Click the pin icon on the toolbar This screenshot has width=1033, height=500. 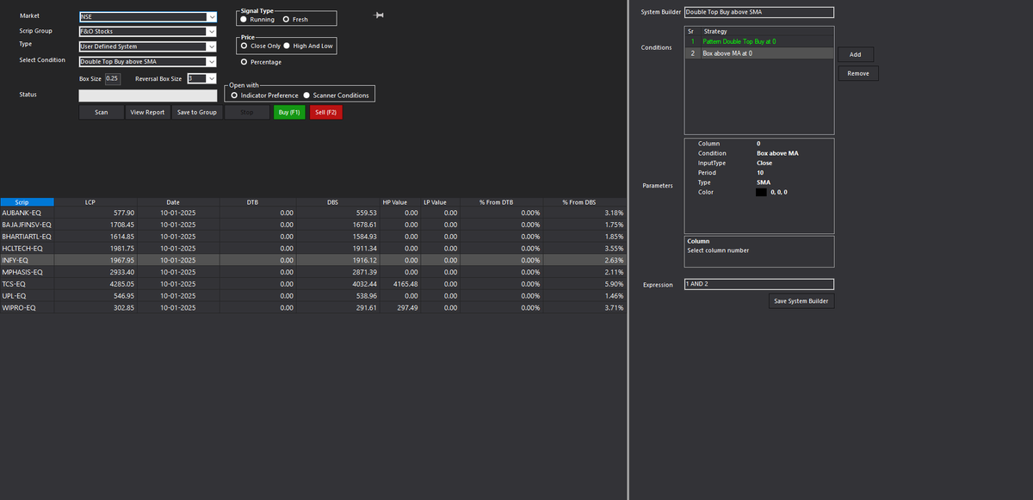[376, 15]
